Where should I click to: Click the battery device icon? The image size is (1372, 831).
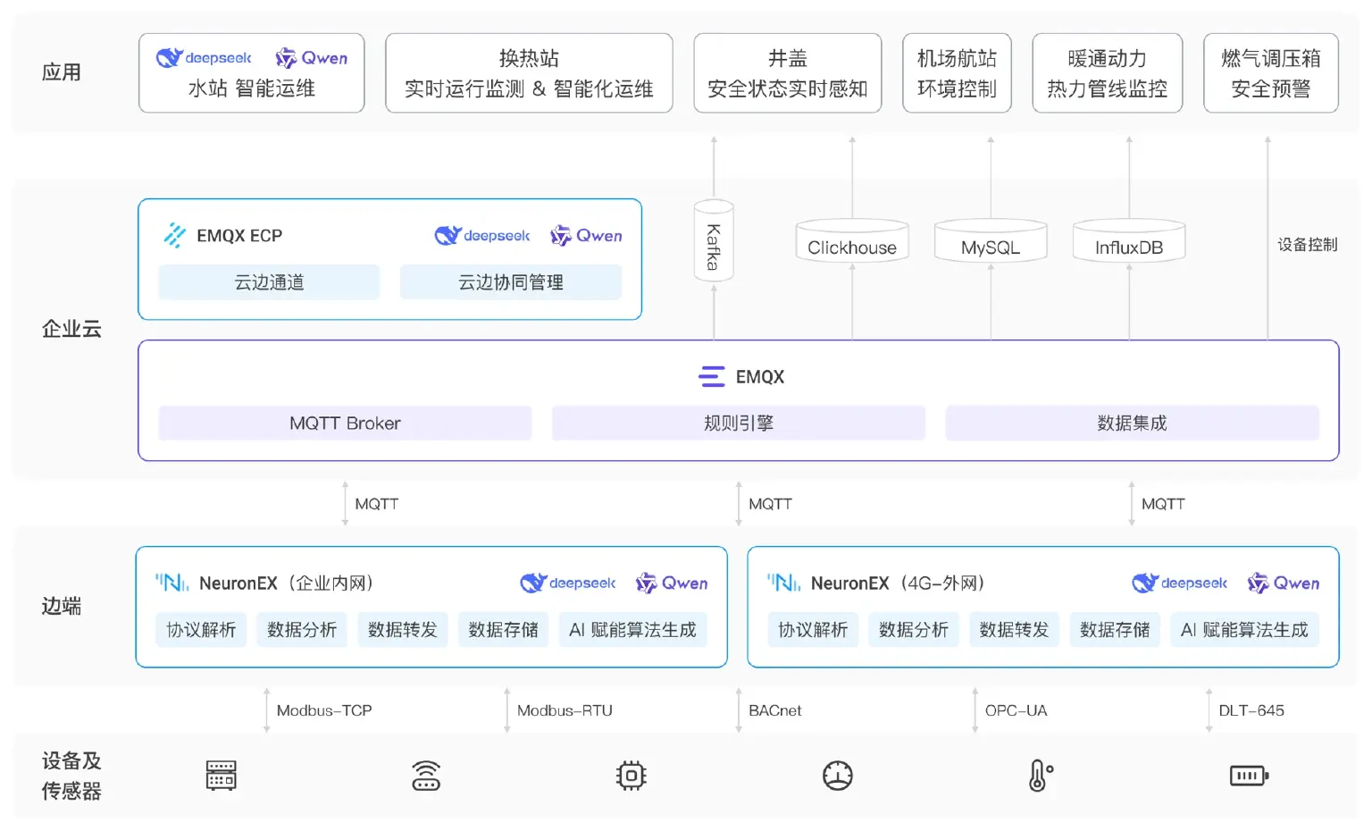click(1249, 776)
